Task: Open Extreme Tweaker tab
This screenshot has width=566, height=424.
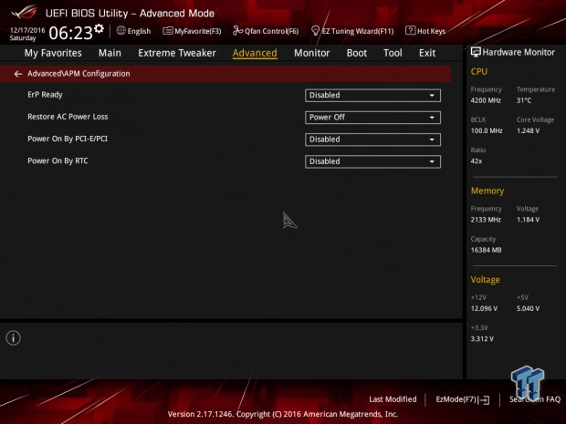Action: pyautogui.click(x=177, y=53)
